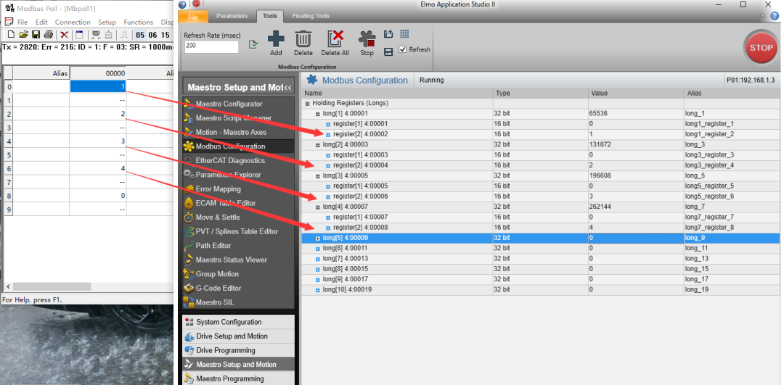Open the Setup menu in Modbus Poll
The image size is (784, 385).
(x=107, y=22)
